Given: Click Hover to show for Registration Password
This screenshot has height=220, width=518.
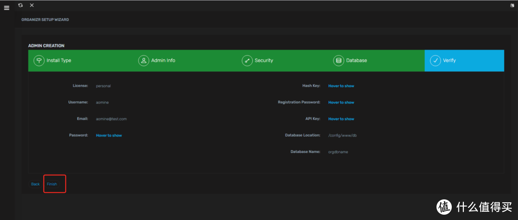Looking at the screenshot, I should coord(341,102).
